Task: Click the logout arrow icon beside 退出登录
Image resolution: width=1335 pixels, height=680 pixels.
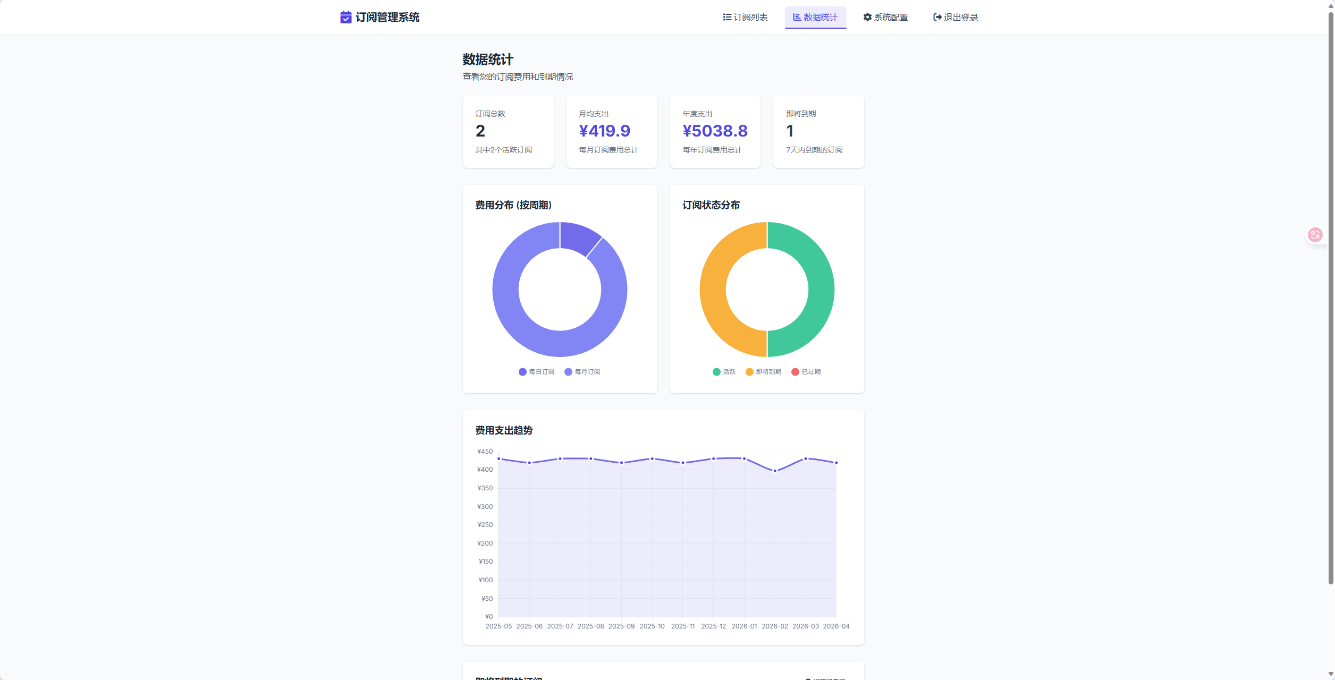Action: [x=937, y=18]
